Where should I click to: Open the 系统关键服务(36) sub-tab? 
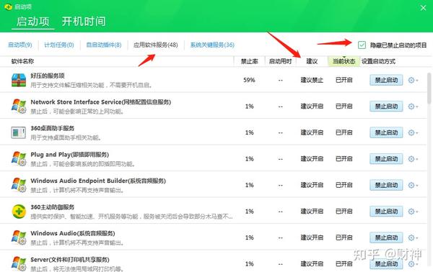click(x=212, y=45)
